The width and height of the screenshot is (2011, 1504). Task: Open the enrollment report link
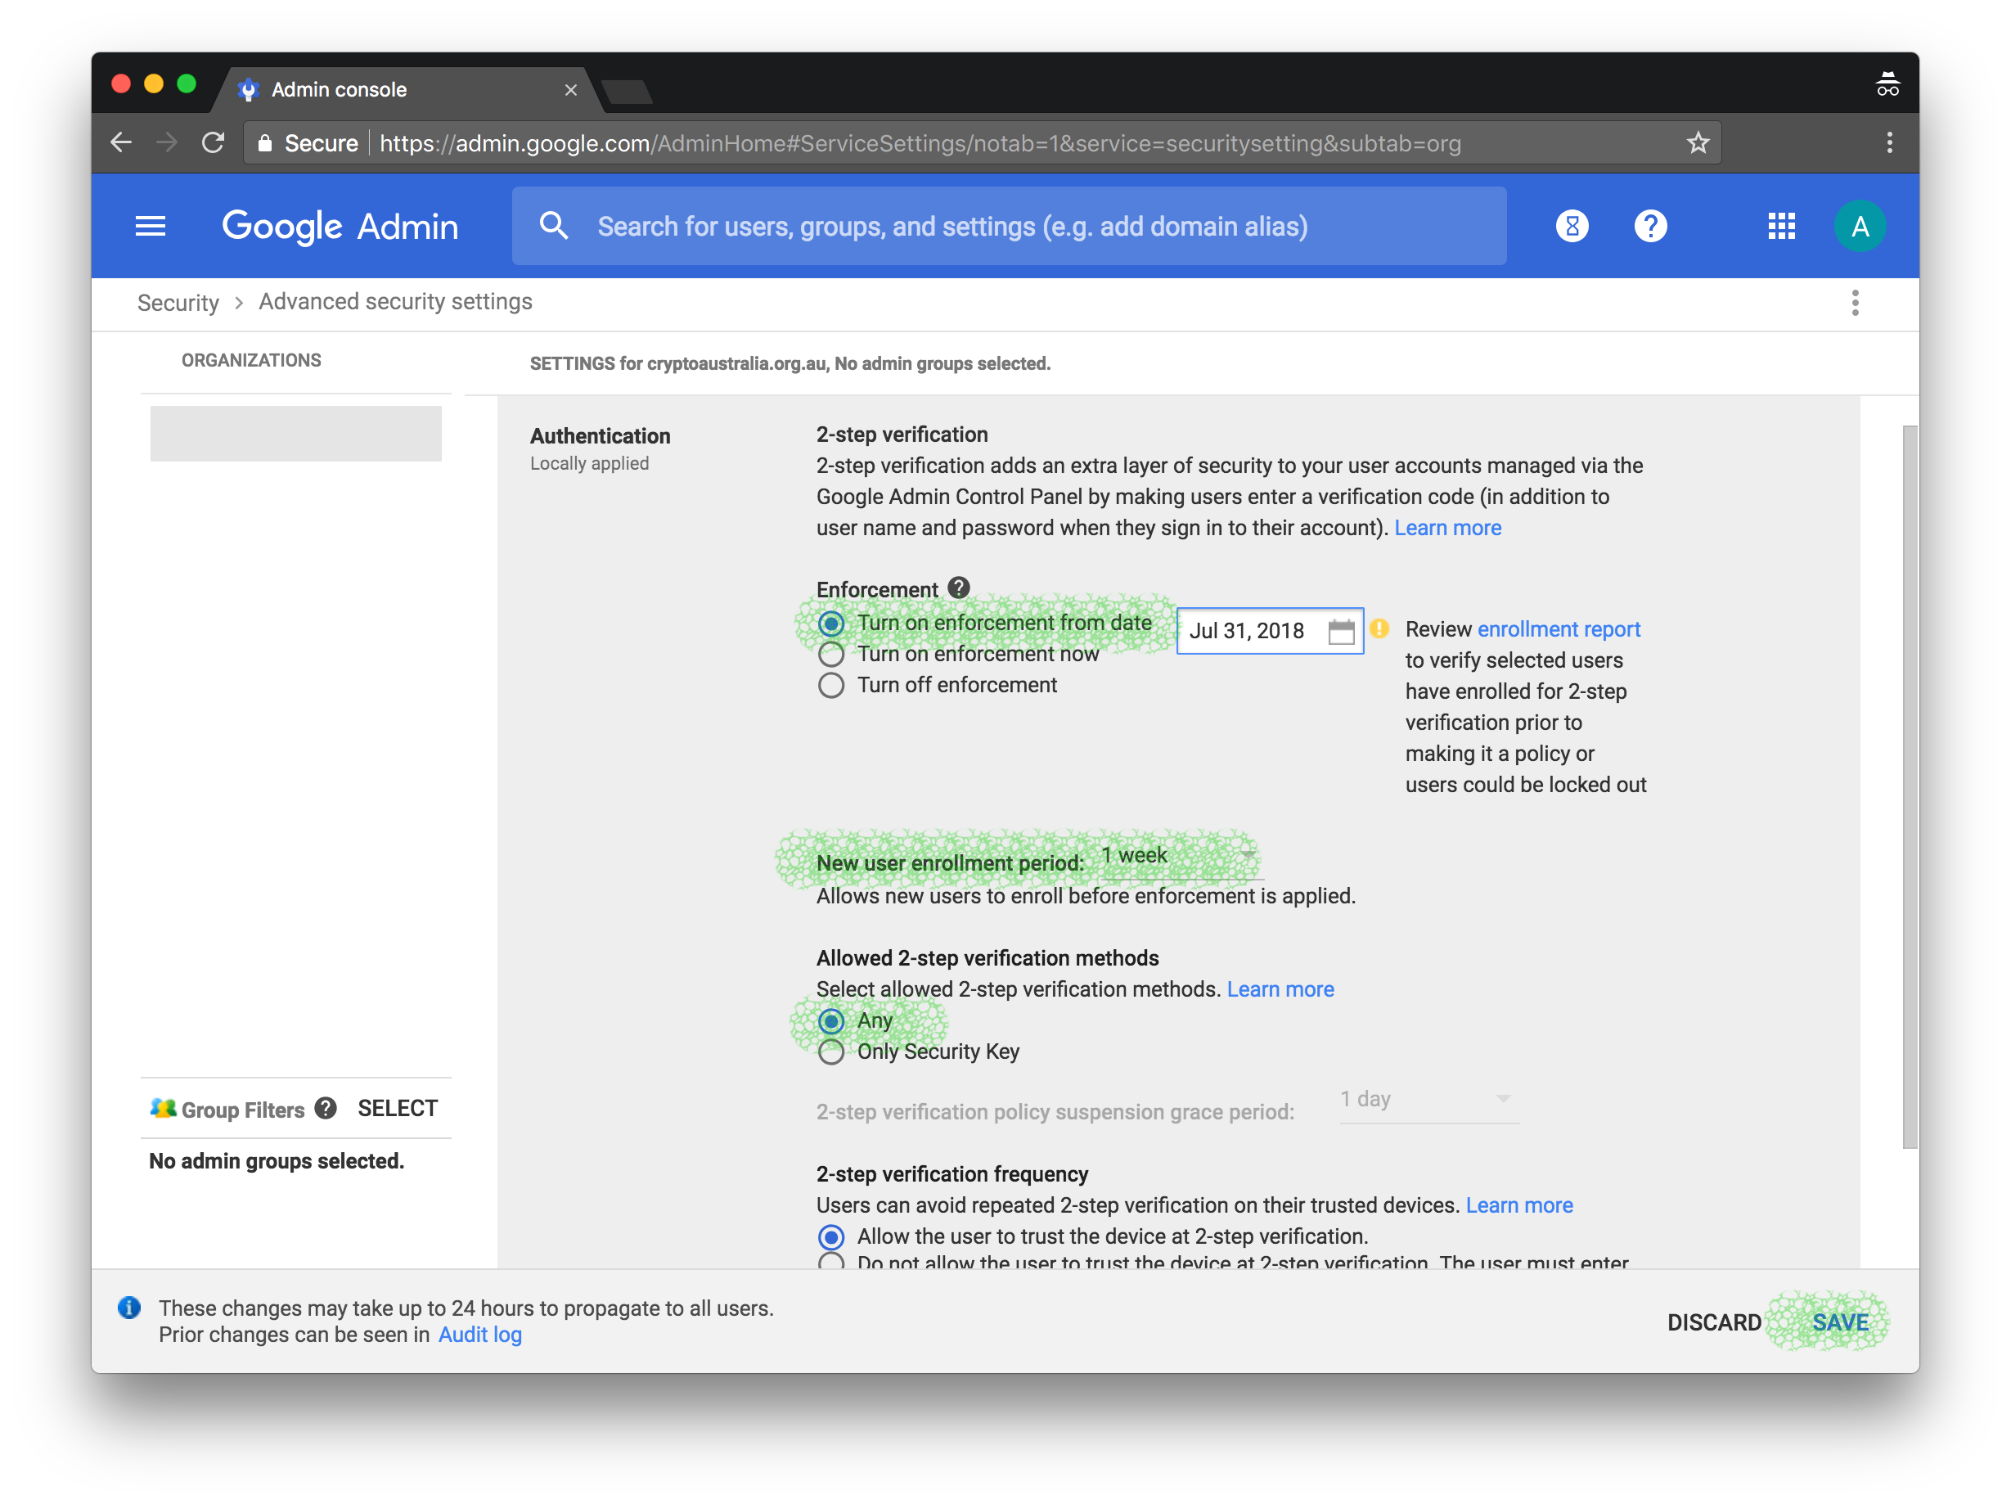click(1559, 629)
